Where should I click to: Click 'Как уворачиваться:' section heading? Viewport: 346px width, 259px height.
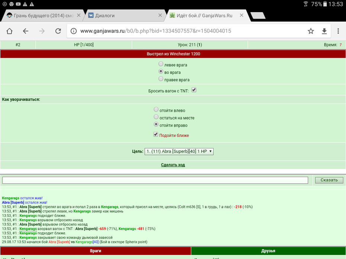click(x=21, y=99)
